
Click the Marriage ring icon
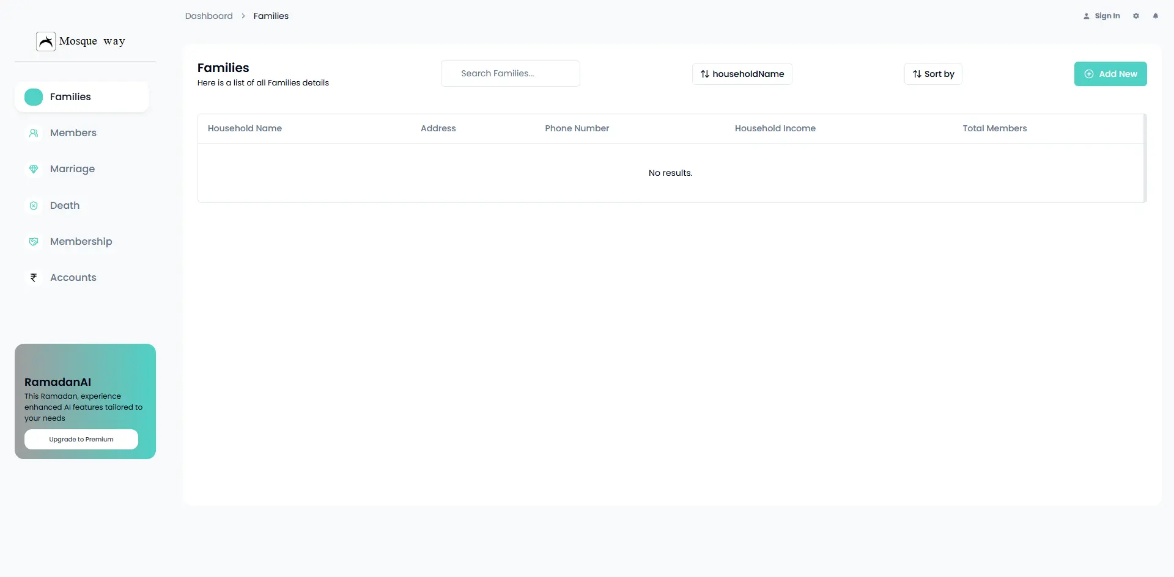pos(34,169)
